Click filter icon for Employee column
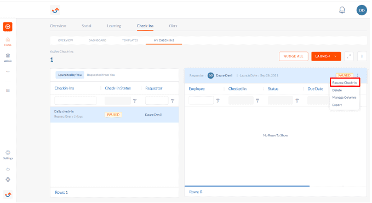Screen dimensions: 372x203 pos(218,100)
